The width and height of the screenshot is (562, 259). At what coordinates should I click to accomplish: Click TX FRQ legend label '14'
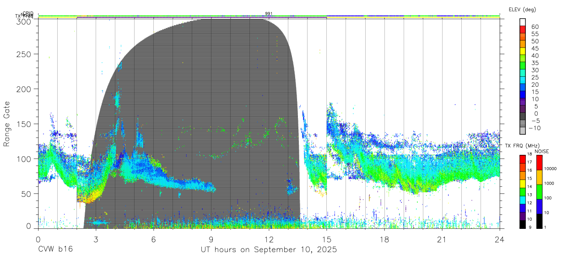(529, 186)
